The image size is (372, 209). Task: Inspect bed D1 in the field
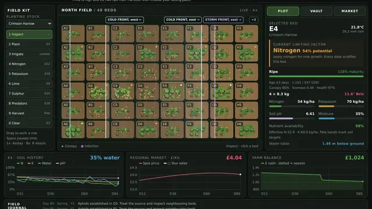point(147,34)
